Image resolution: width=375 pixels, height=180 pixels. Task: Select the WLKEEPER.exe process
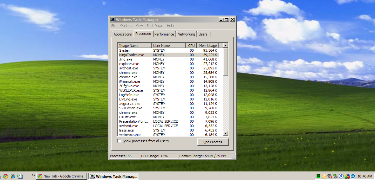click(x=168, y=90)
